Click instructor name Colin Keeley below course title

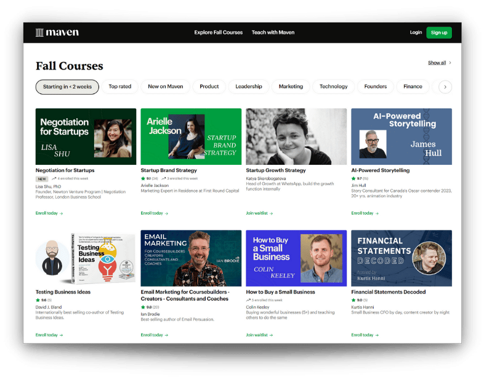[x=257, y=307]
